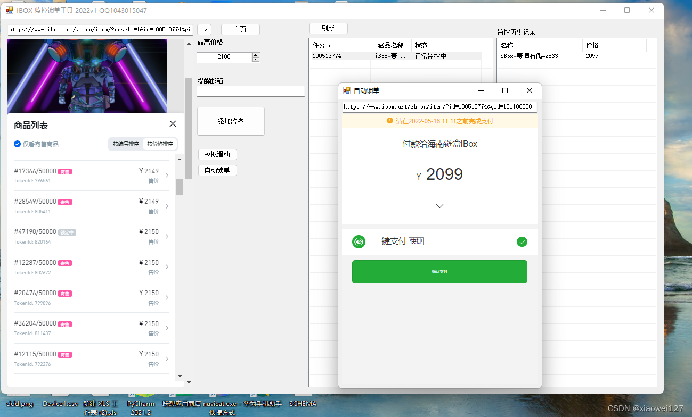The image size is (692, 417).
Task: Close the 自动锁单 window
Action: coord(530,90)
